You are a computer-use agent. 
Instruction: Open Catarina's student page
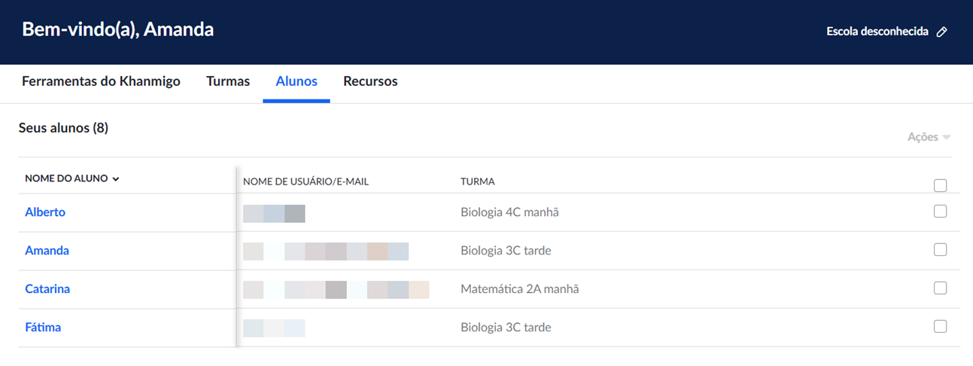coord(47,289)
